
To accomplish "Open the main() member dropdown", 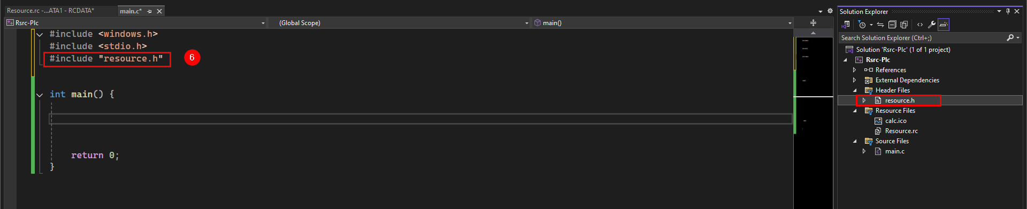I will coord(662,23).
